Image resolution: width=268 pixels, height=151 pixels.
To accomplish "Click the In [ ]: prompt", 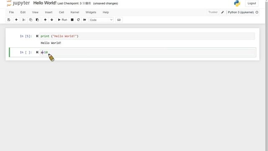I will coord(26,52).
